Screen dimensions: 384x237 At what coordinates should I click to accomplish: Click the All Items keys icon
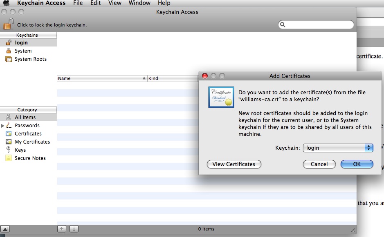pyautogui.click(x=9, y=117)
